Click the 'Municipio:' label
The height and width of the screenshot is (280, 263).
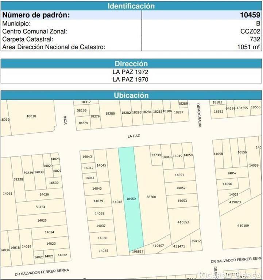point(16,24)
